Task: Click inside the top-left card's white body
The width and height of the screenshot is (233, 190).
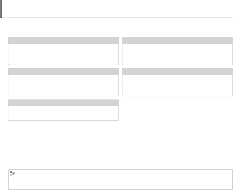Action: 63,54
